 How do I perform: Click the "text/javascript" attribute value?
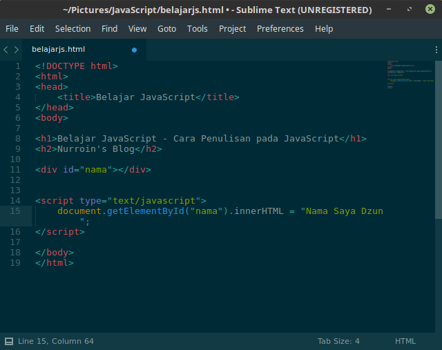click(x=154, y=201)
